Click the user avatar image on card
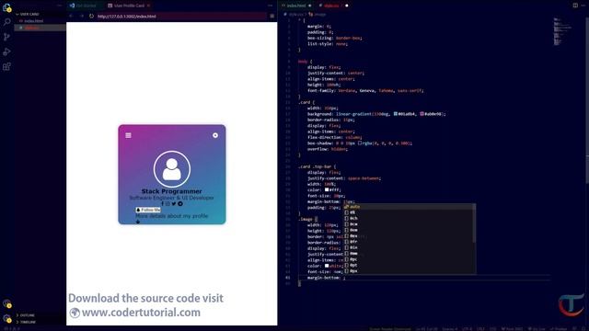 point(172,169)
